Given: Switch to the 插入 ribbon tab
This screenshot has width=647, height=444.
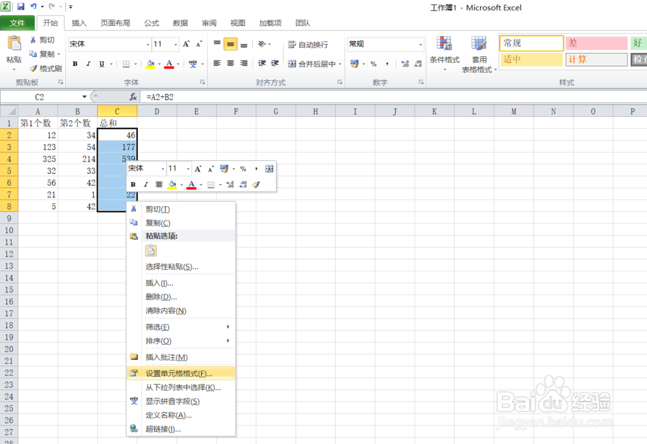Looking at the screenshot, I should (79, 23).
